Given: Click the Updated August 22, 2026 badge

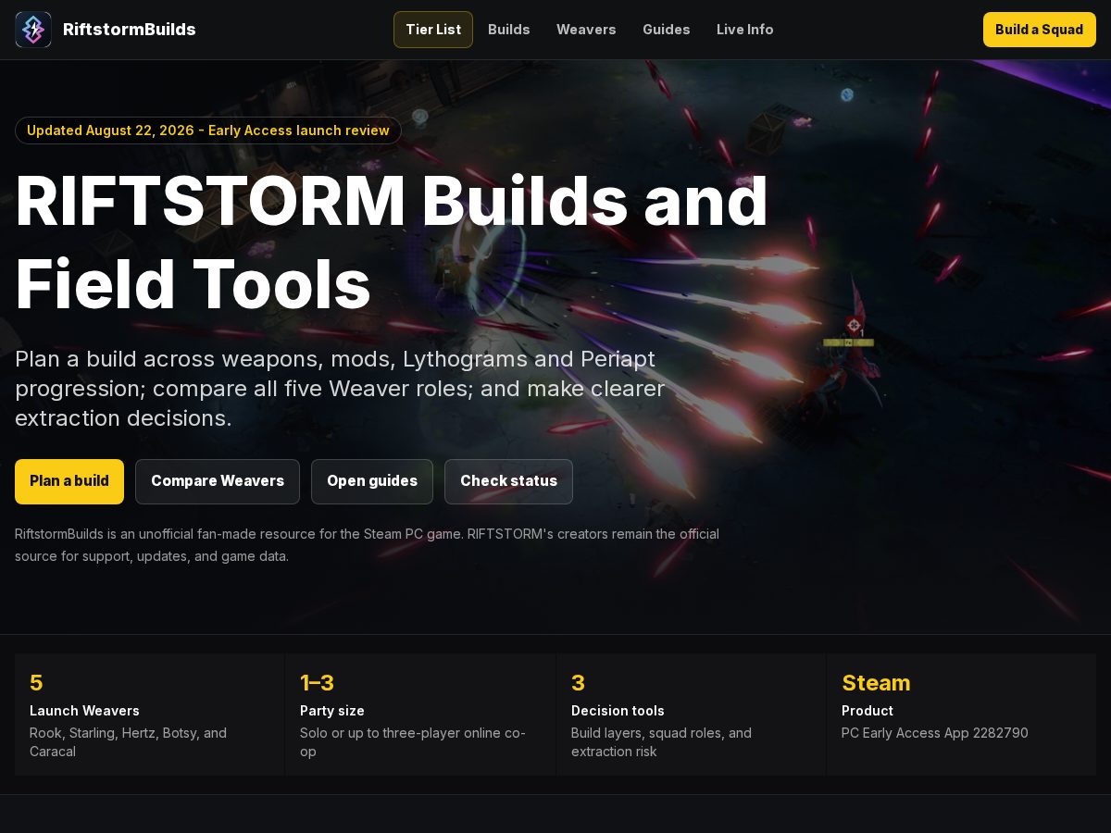Looking at the screenshot, I should [x=208, y=131].
